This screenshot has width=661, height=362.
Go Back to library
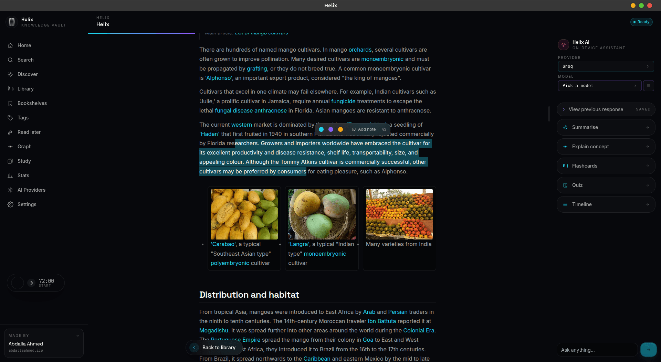(x=213, y=348)
